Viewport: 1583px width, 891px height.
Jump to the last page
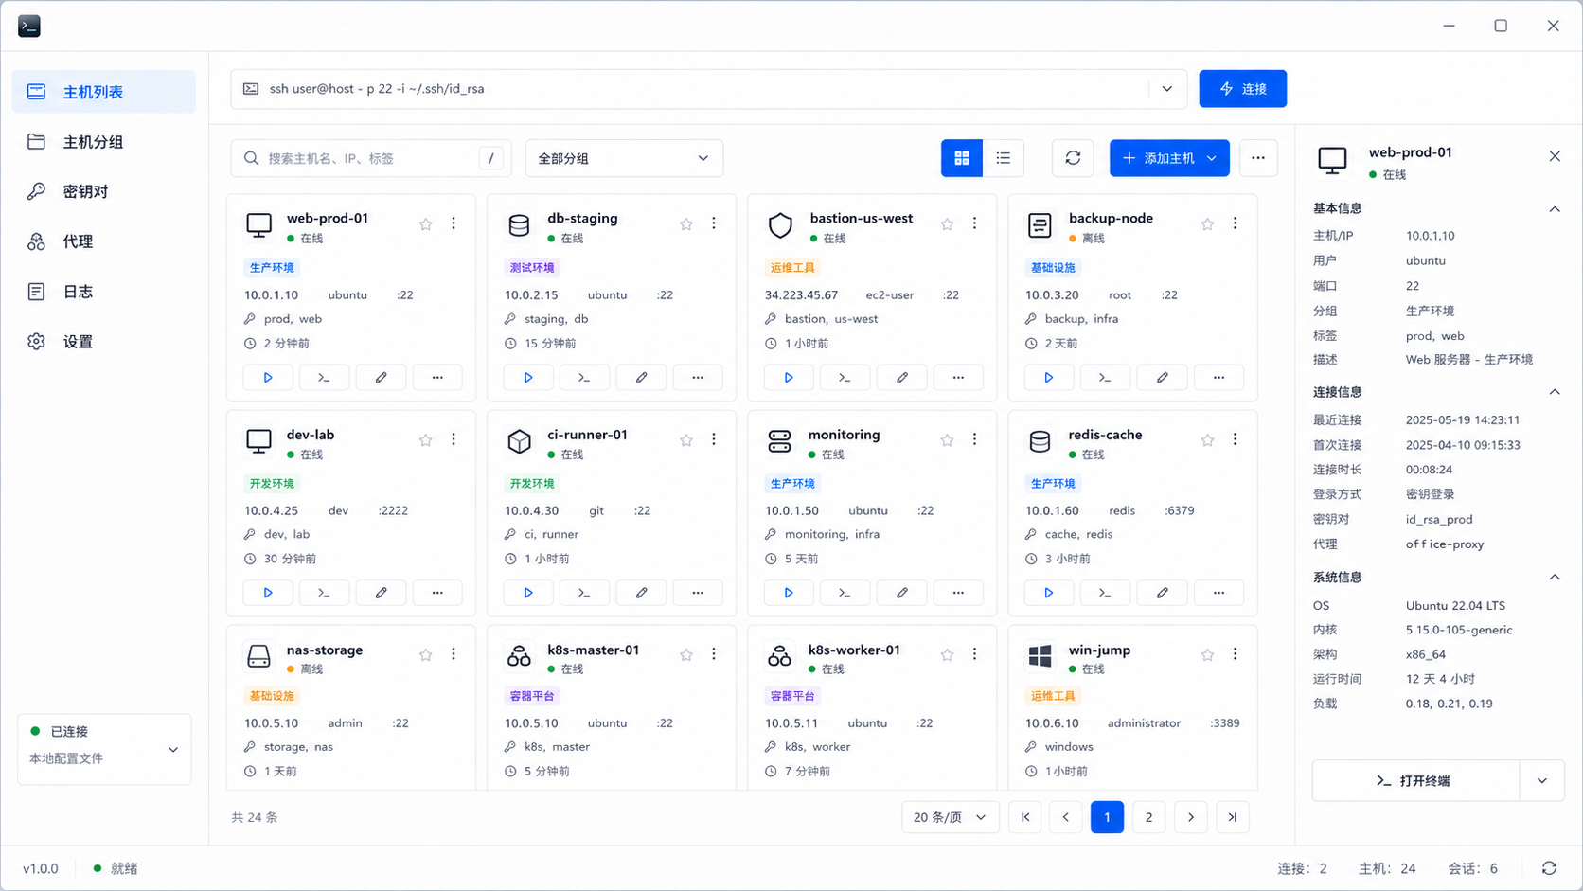coord(1232,817)
